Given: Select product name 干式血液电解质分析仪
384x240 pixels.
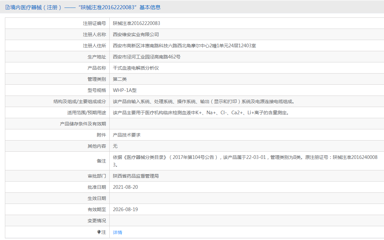Looking at the screenshot, I should 136,68.
